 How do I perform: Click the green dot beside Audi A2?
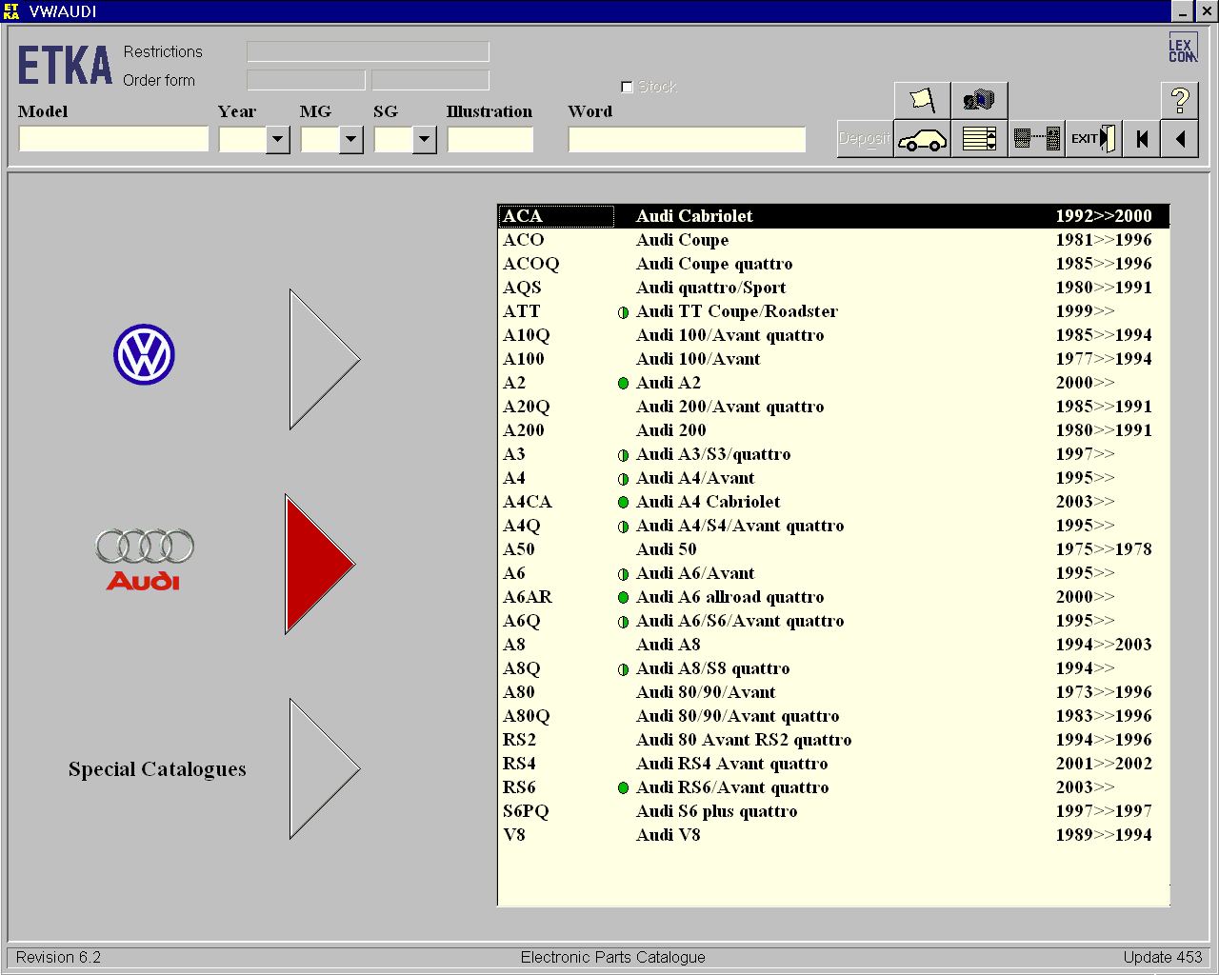pyautogui.click(x=623, y=383)
